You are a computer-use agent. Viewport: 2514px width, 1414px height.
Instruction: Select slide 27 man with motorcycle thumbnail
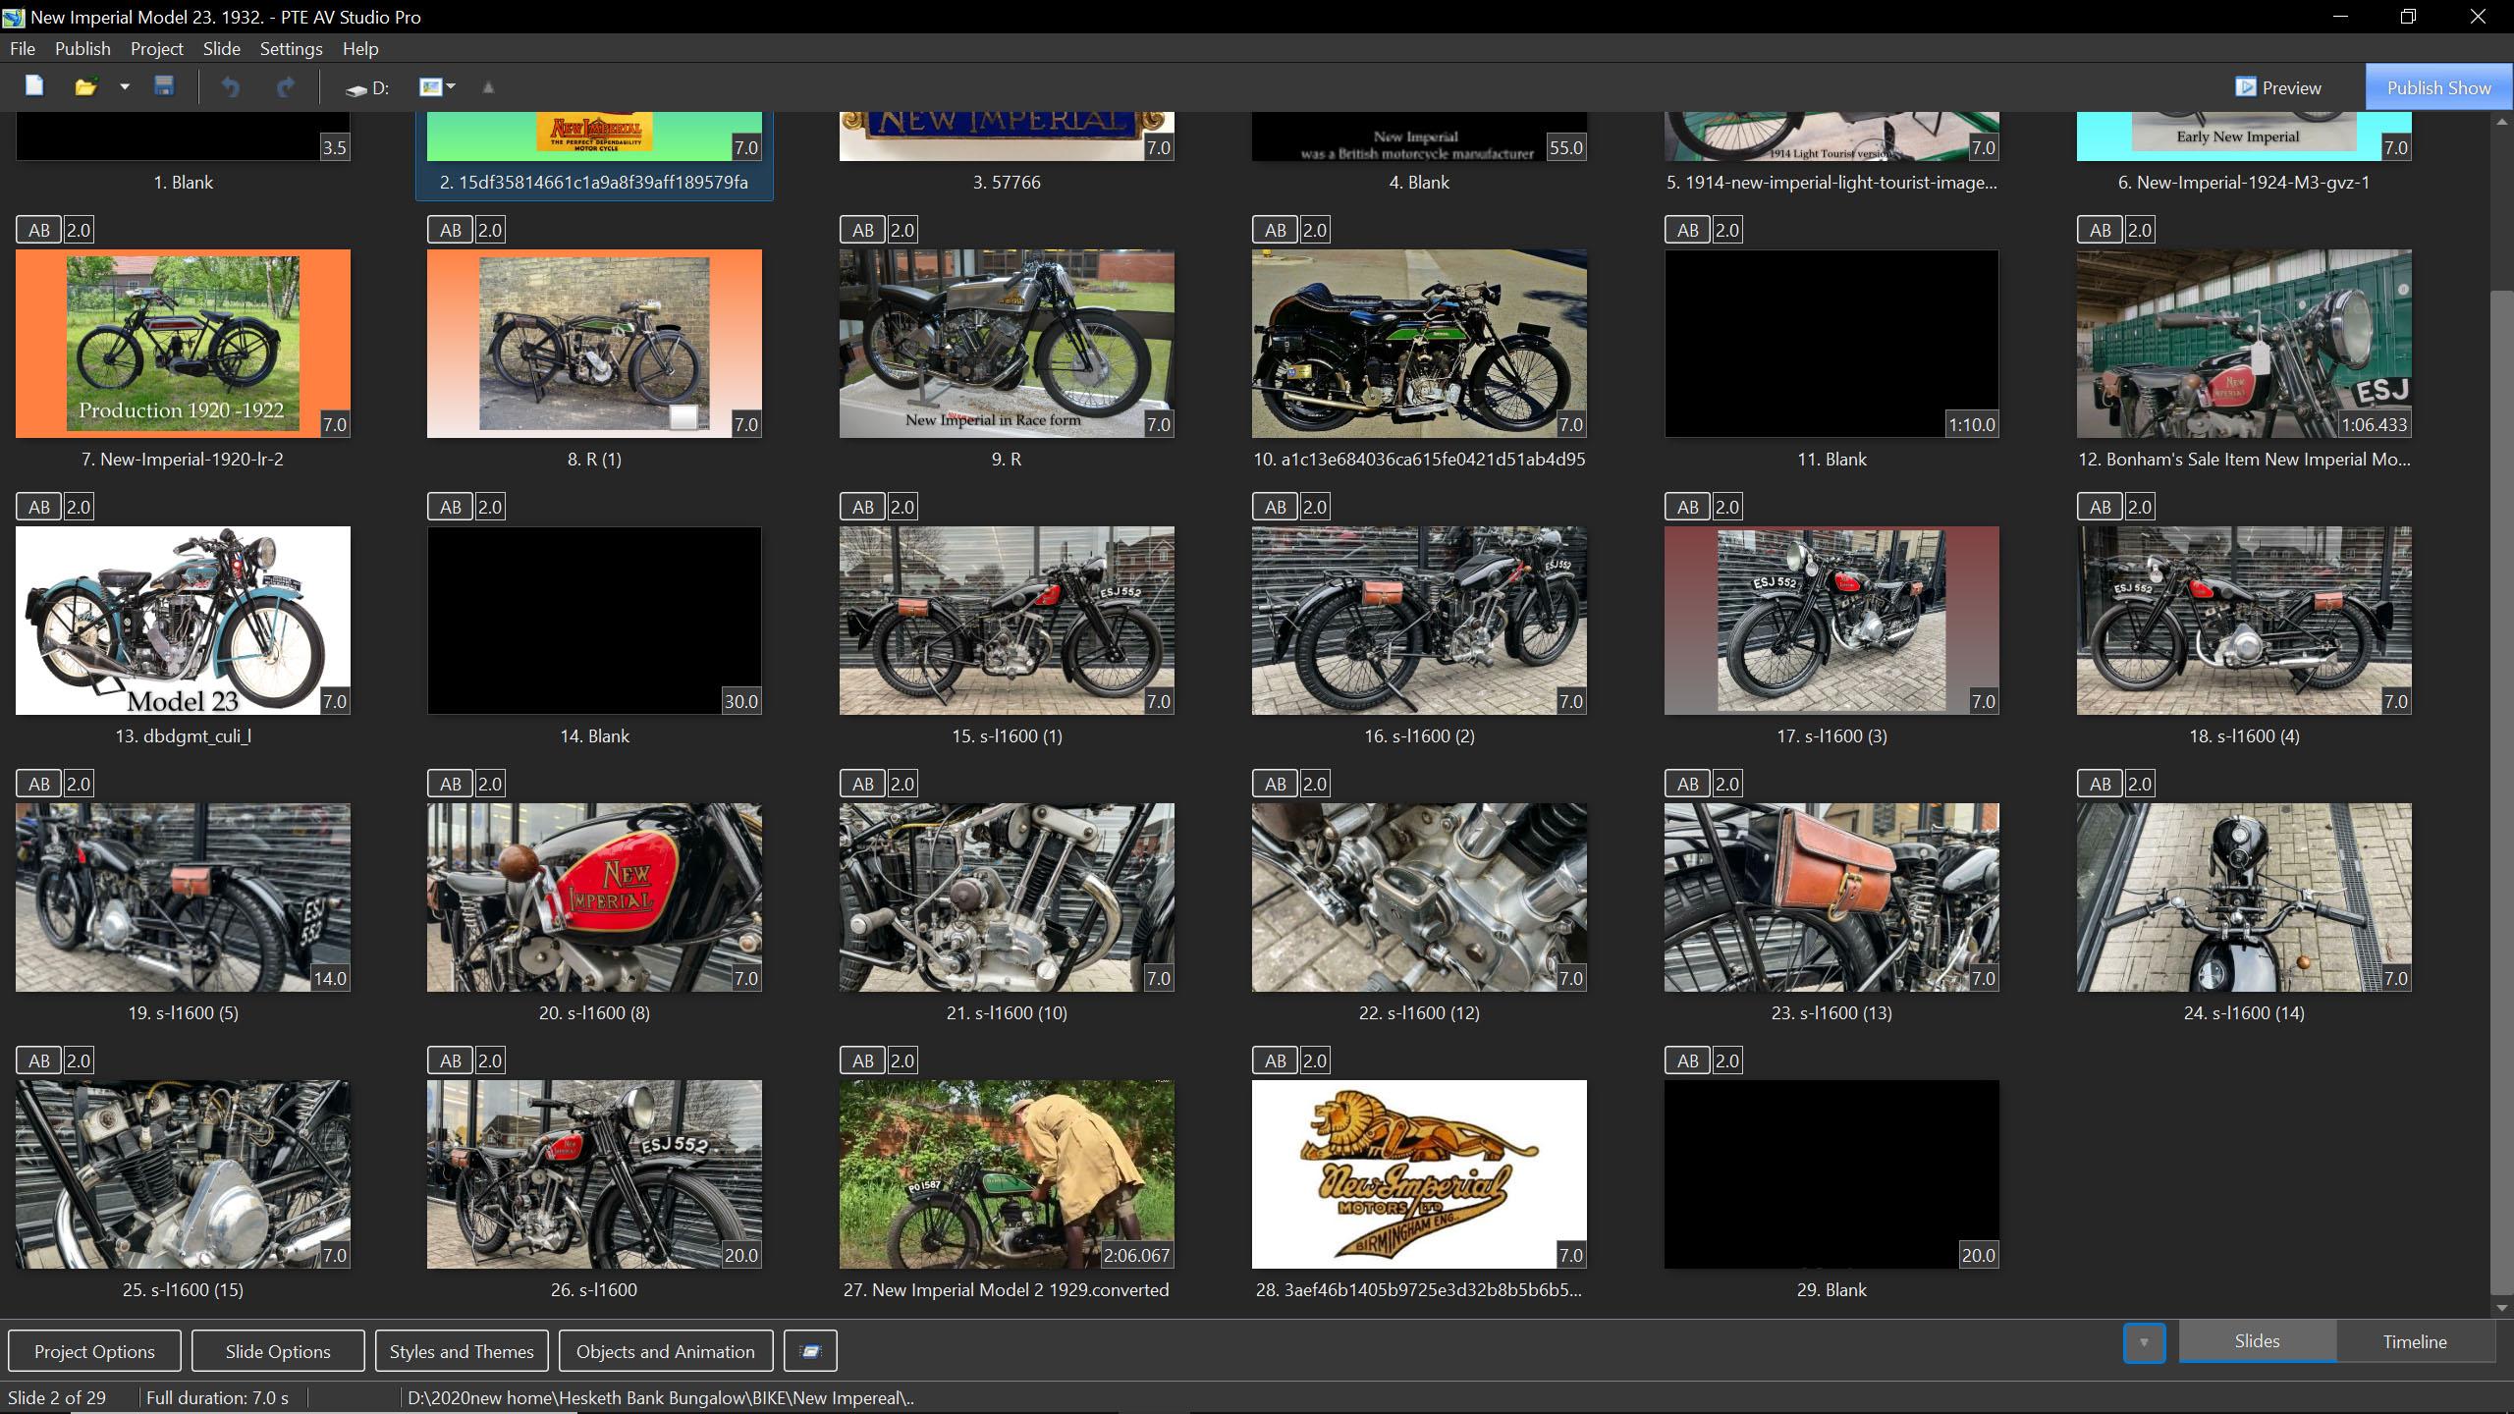tap(1007, 1174)
